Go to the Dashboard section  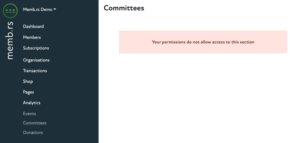pos(33,27)
